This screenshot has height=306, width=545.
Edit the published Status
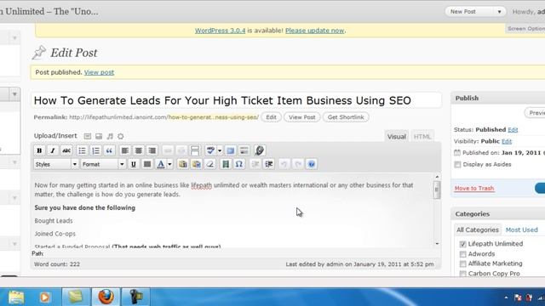tap(513, 129)
